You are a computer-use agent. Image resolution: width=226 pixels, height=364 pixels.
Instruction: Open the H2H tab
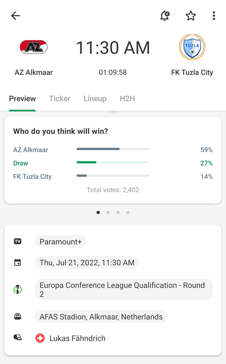point(127,99)
